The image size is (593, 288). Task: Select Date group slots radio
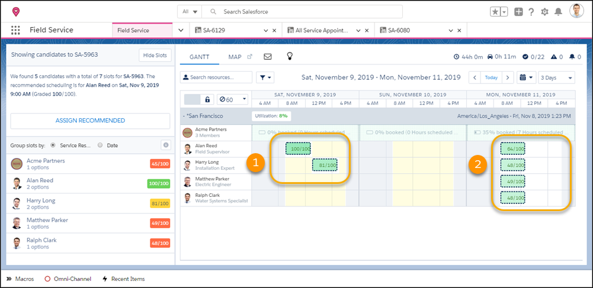click(100, 145)
